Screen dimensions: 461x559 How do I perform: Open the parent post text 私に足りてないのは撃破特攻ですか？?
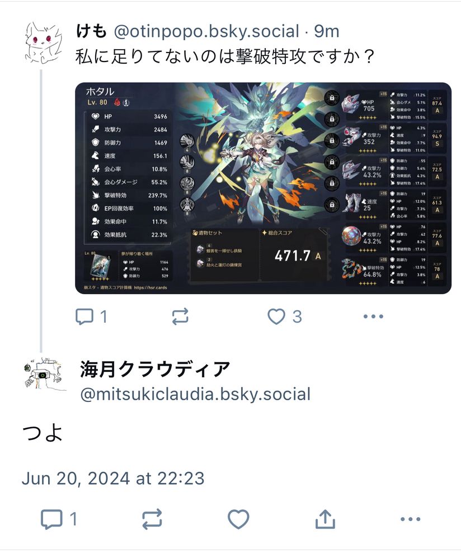225,56
